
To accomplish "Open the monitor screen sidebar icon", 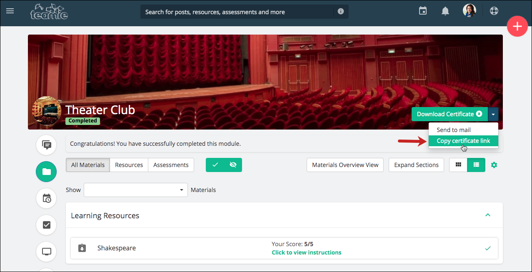I will (47, 252).
